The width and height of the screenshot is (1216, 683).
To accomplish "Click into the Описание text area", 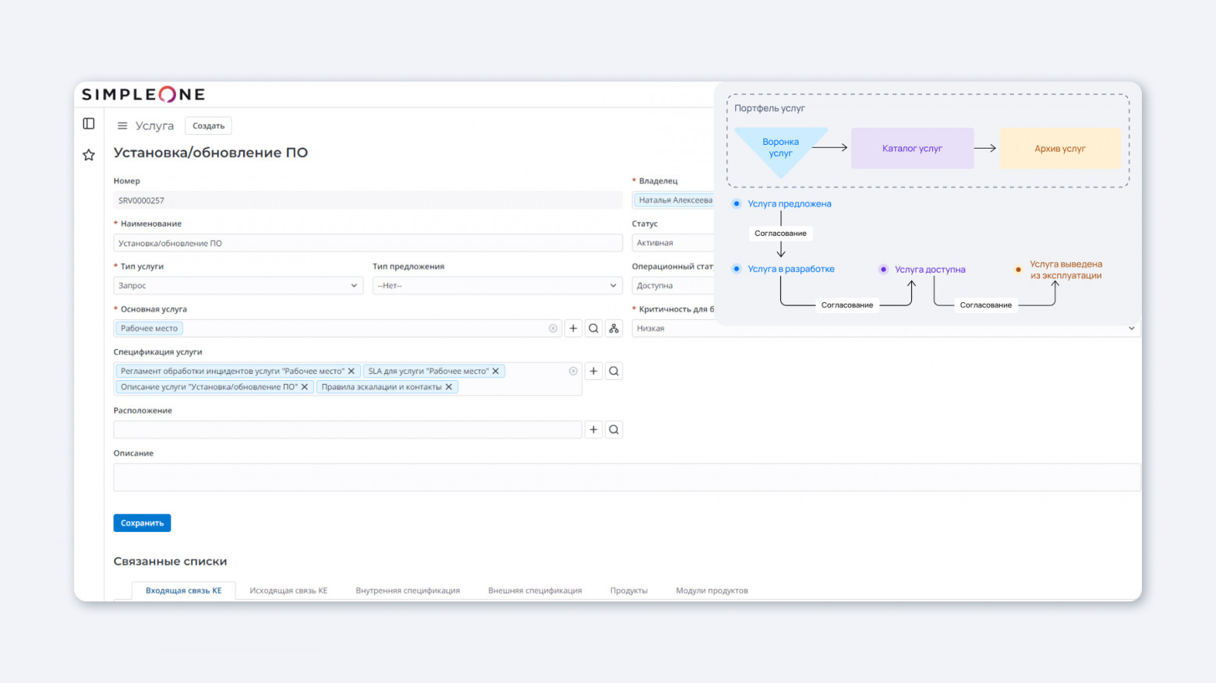I will [627, 477].
